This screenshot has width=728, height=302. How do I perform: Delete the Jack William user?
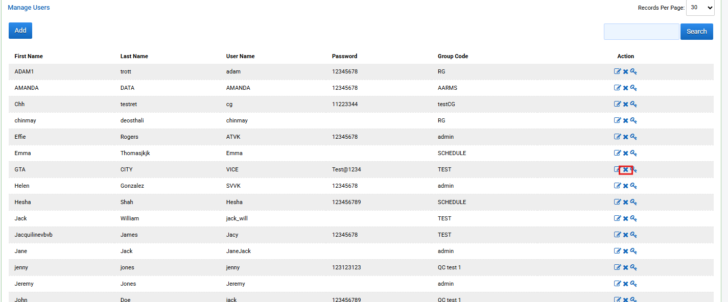625,219
